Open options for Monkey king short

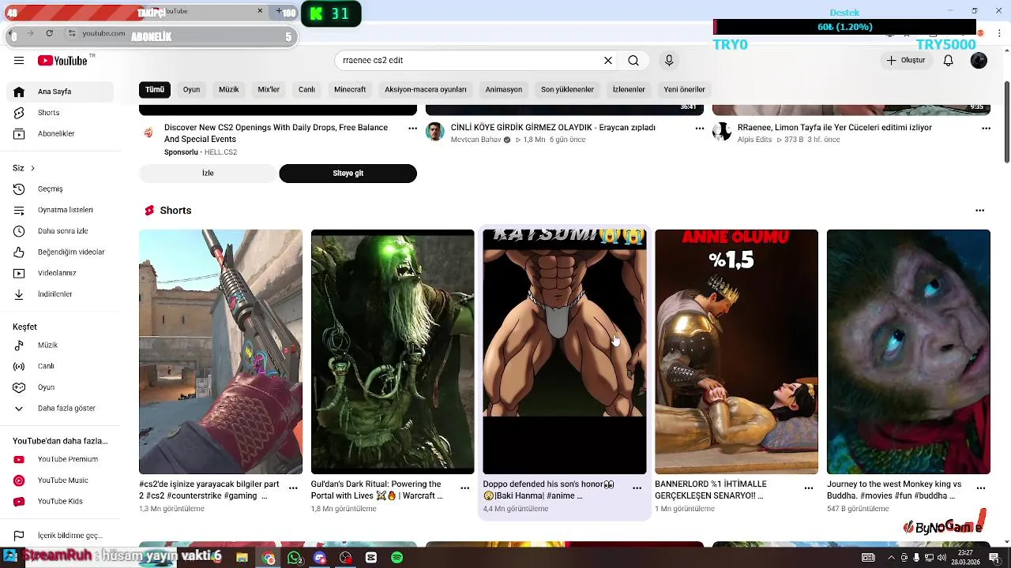[981, 488]
